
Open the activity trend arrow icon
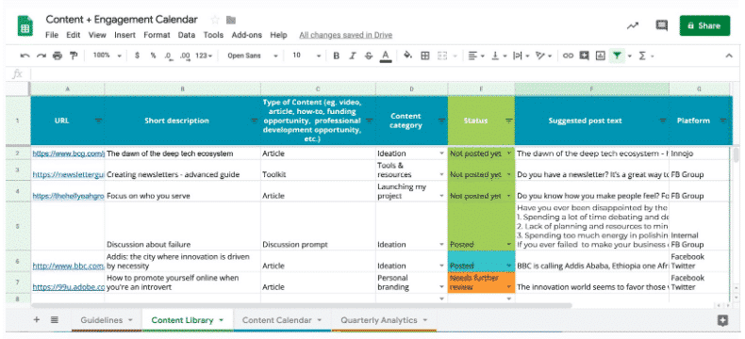pos(633,25)
